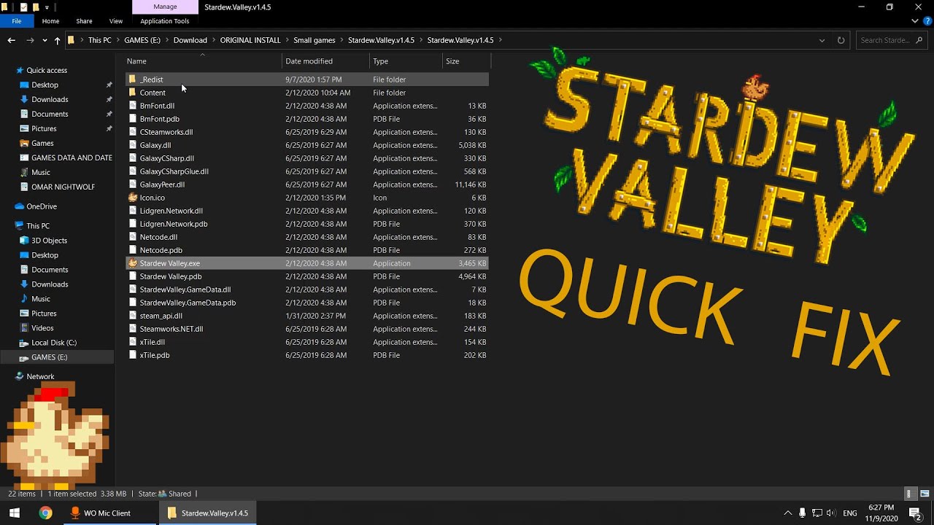Open the File menu

click(x=16, y=21)
